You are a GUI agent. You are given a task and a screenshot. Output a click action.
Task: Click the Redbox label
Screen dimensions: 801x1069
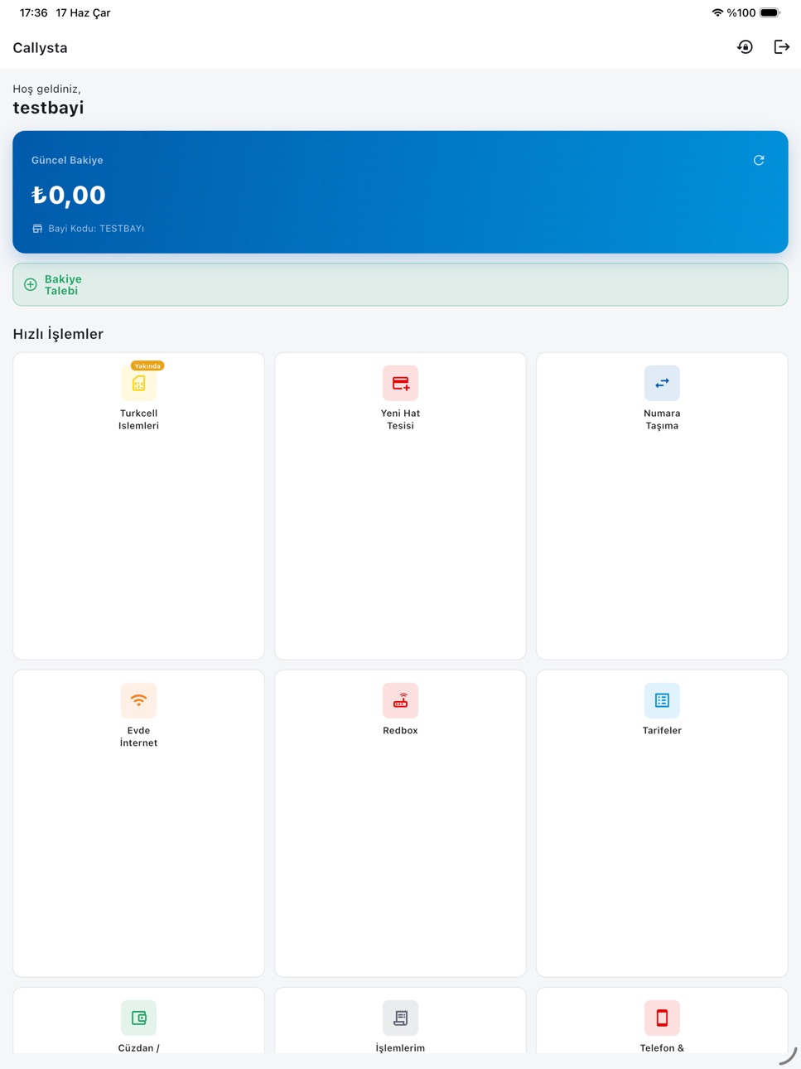[400, 730]
